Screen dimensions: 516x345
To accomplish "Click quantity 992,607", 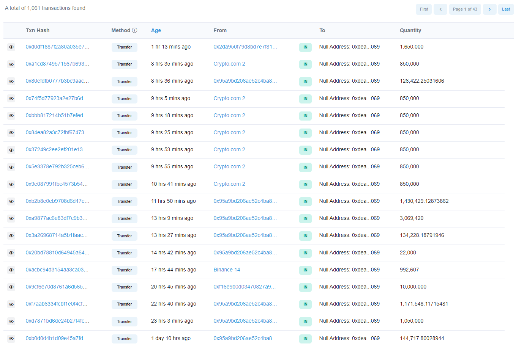I will (x=409, y=270).
